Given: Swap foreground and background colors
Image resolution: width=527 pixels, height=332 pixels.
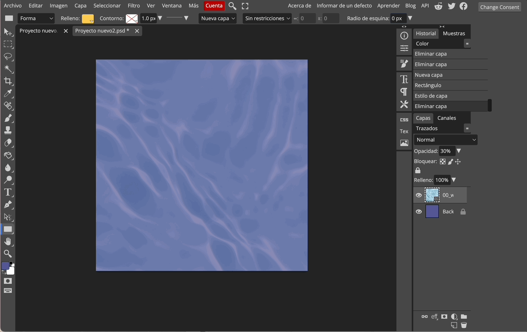Looking at the screenshot, I should [x=3, y=272].
